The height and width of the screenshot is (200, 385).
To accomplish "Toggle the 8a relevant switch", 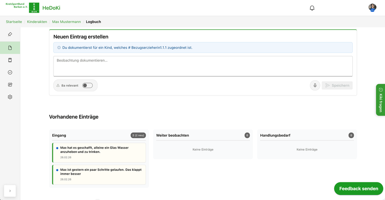I will pyautogui.click(x=87, y=85).
